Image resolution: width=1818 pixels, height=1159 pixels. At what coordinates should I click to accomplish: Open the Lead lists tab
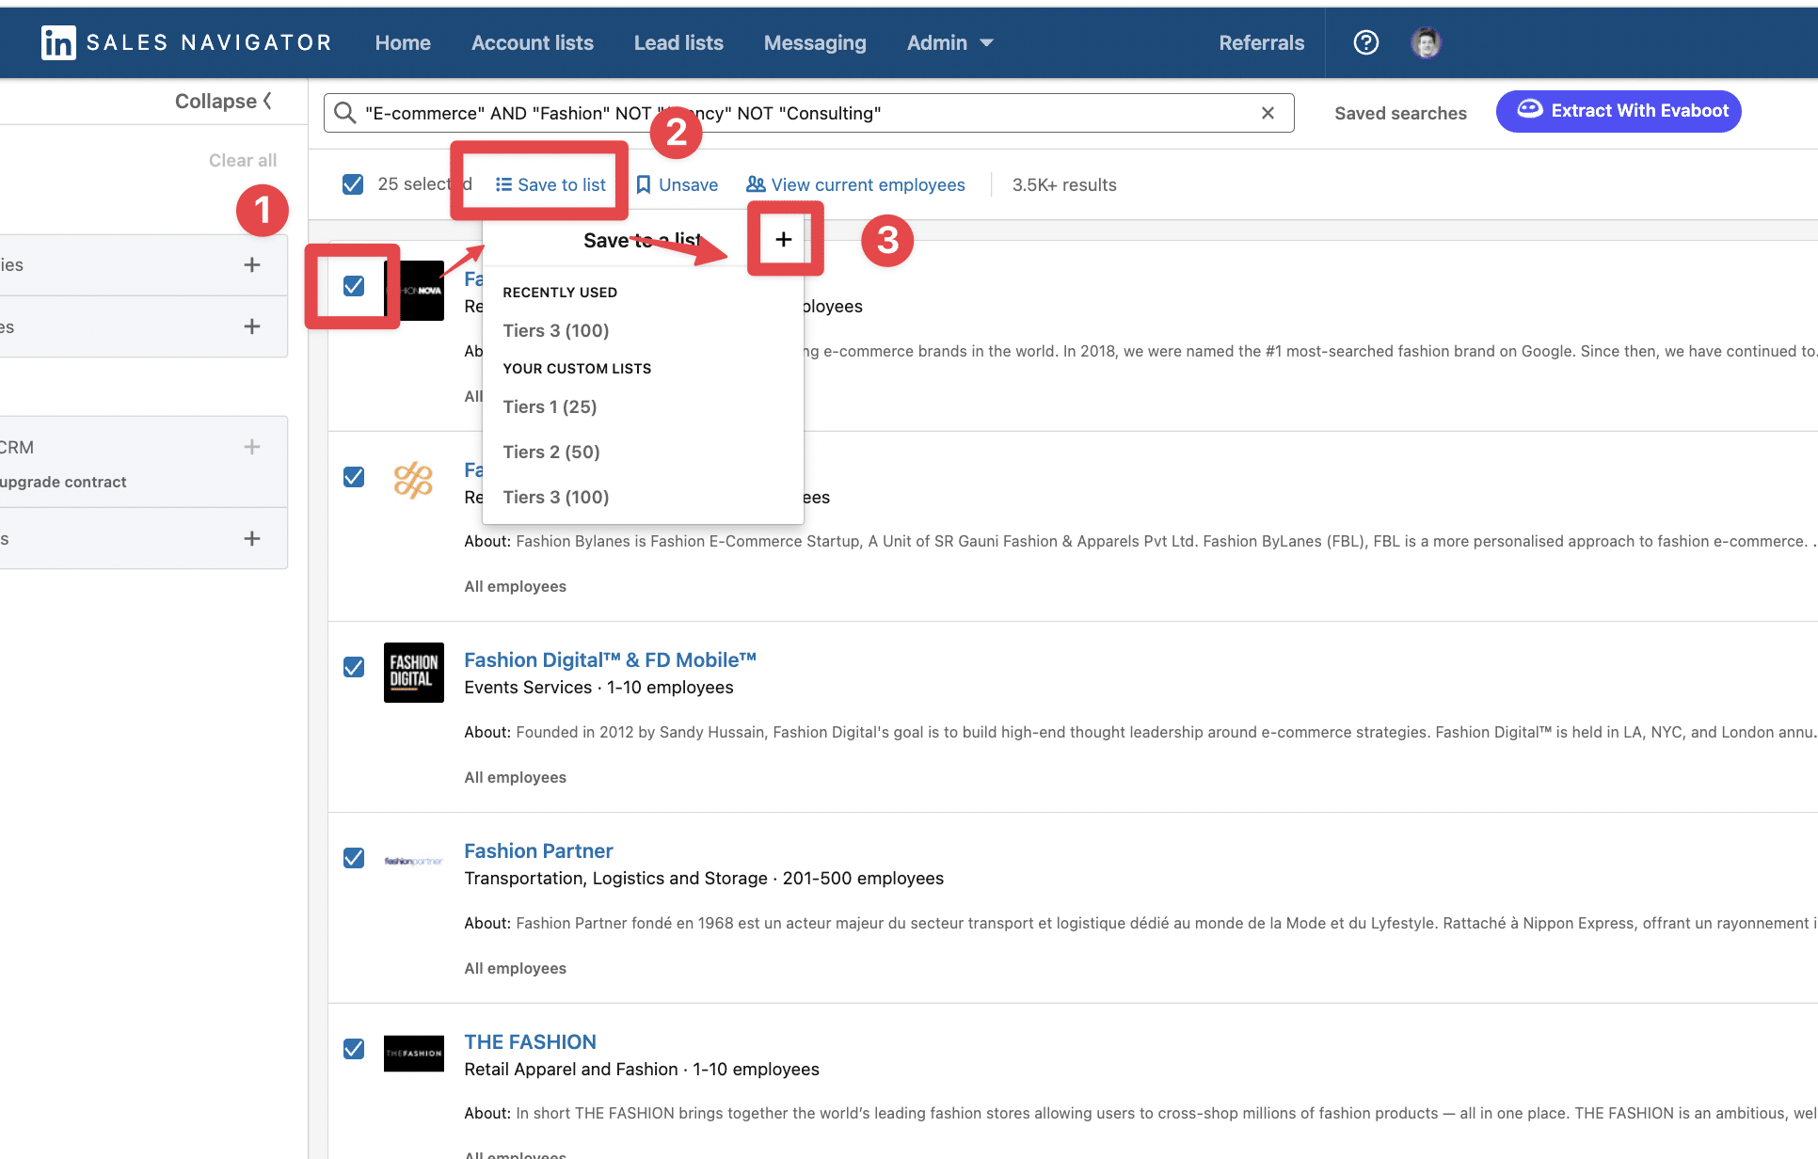(x=678, y=41)
